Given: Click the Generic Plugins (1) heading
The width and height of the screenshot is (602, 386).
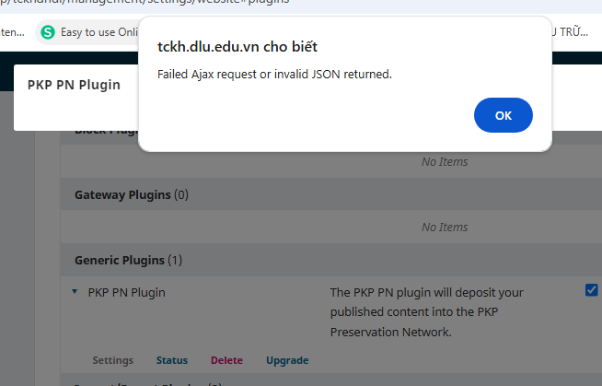Looking at the screenshot, I should click(128, 260).
